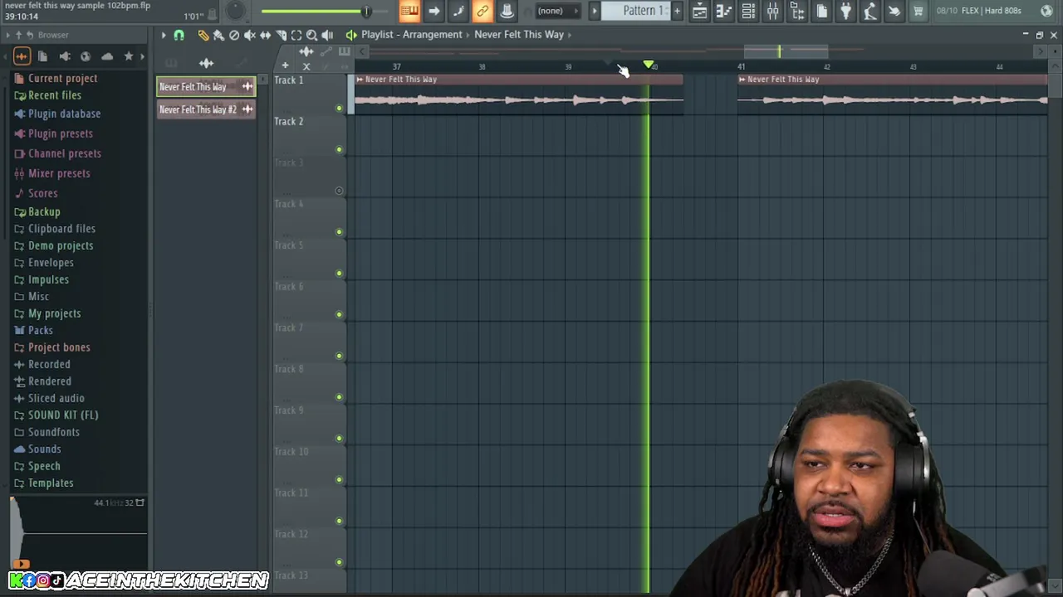The image size is (1063, 597).
Task: Select Never Felt This Way in picker
Action: 206,86
